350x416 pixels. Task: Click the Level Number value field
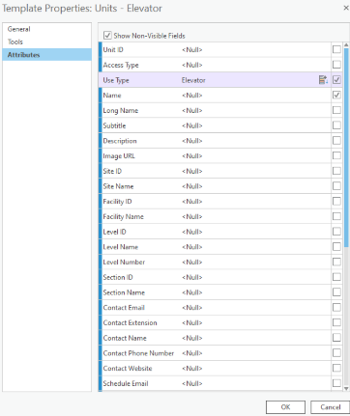pyautogui.click(x=255, y=262)
